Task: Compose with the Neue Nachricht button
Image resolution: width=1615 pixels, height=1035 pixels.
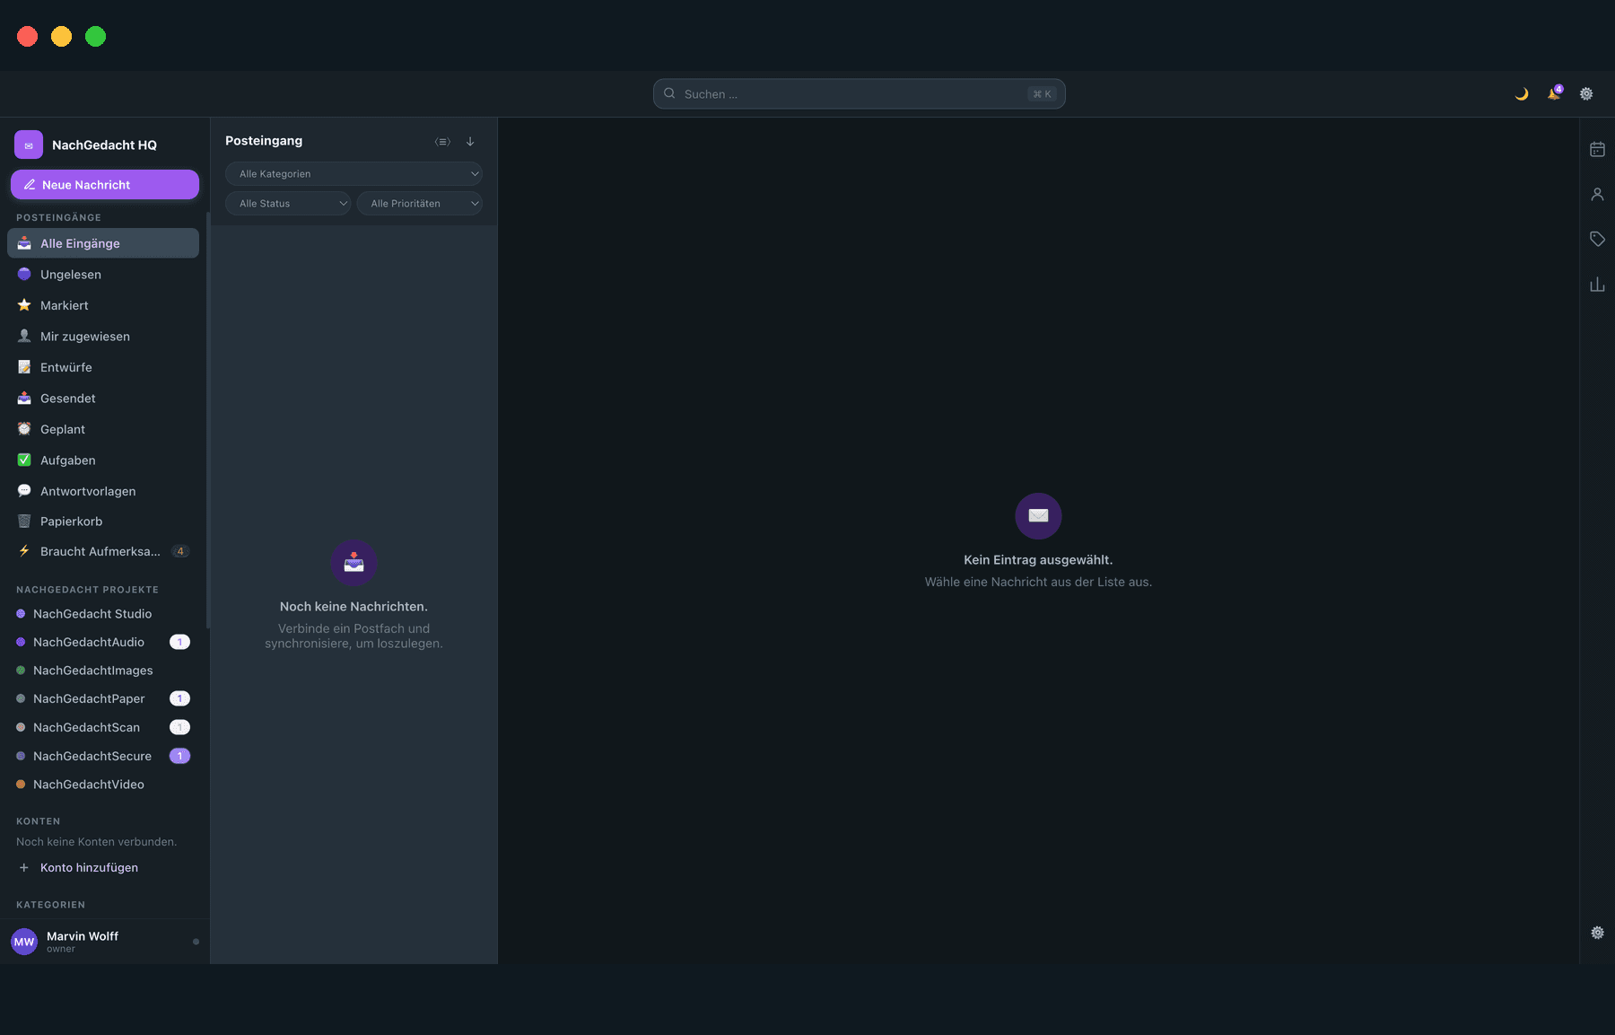Action: pyautogui.click(x=105, y=184)
